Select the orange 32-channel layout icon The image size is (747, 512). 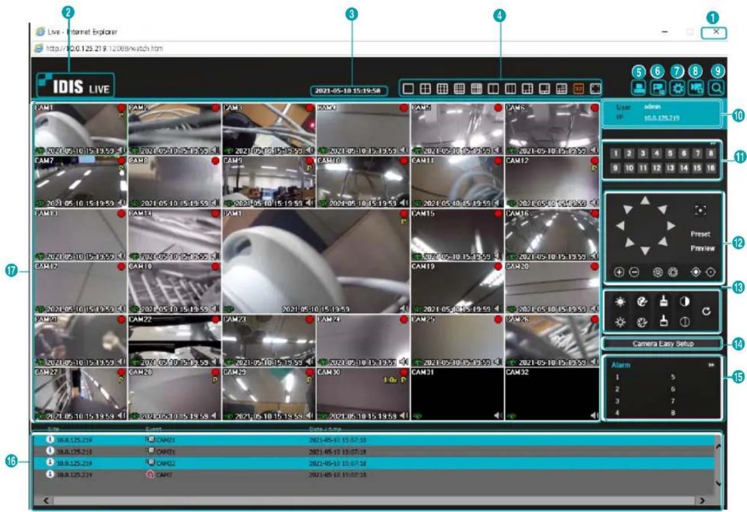pos(578,89)
